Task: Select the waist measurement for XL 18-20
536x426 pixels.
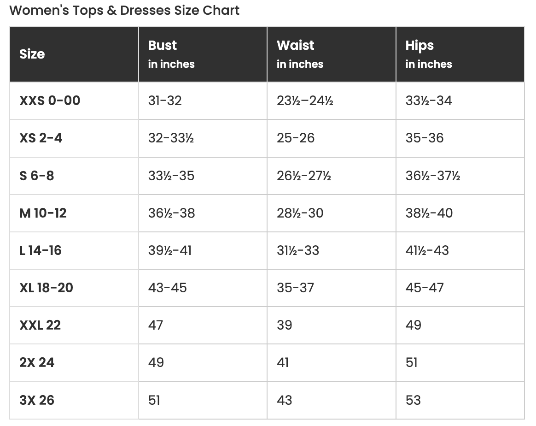Action: click(x=295, y=288)
